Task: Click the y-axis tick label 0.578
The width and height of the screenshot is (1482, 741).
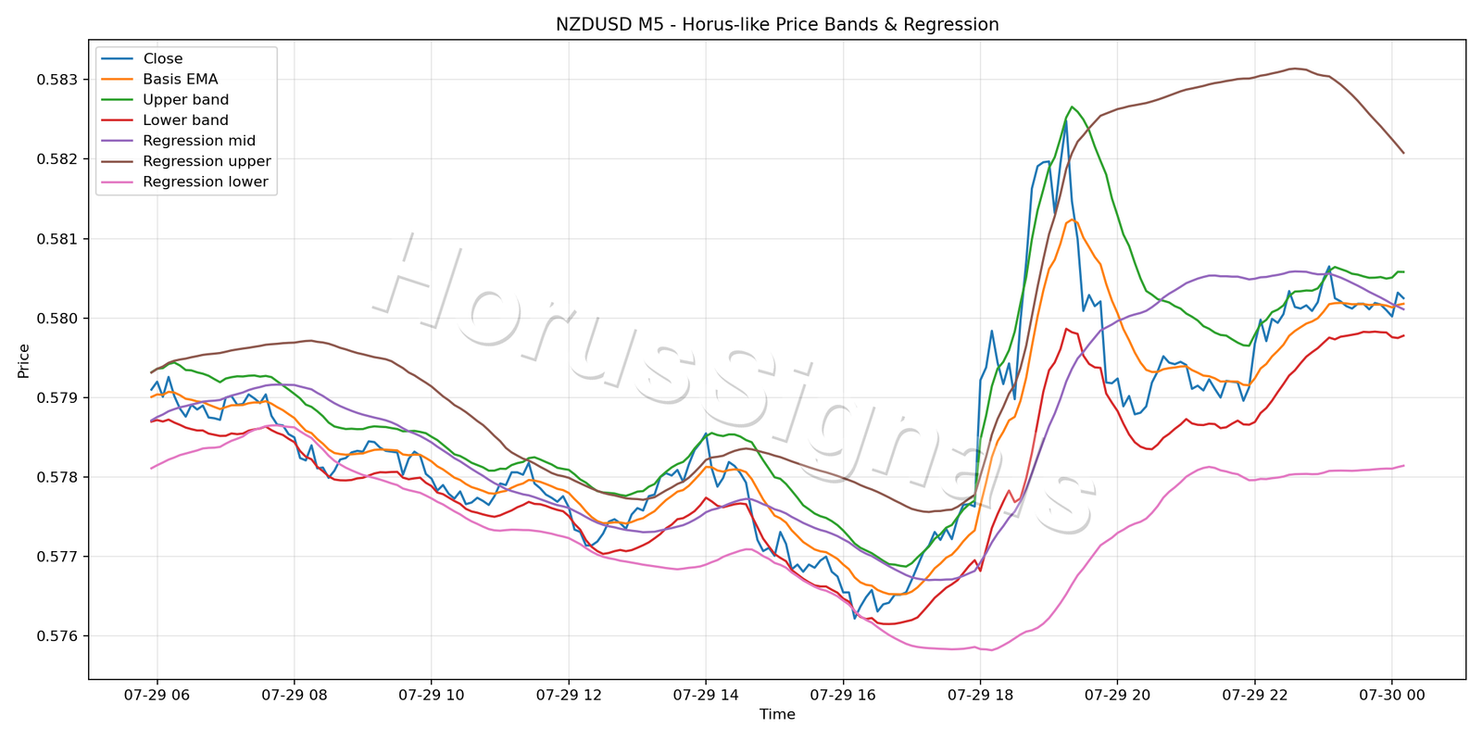Action: point(57,478)
